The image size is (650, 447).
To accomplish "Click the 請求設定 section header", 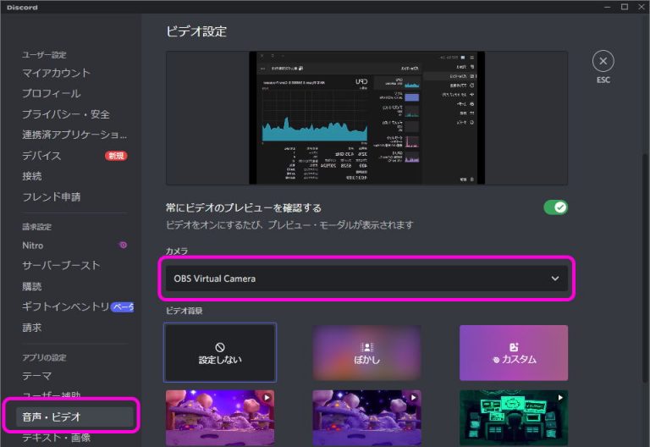I will pos(37,227).
